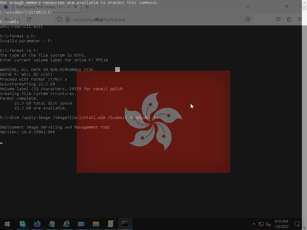Click the vertical scrollbar thumb
The image size is (307, 230).
(x=305, y=8)
